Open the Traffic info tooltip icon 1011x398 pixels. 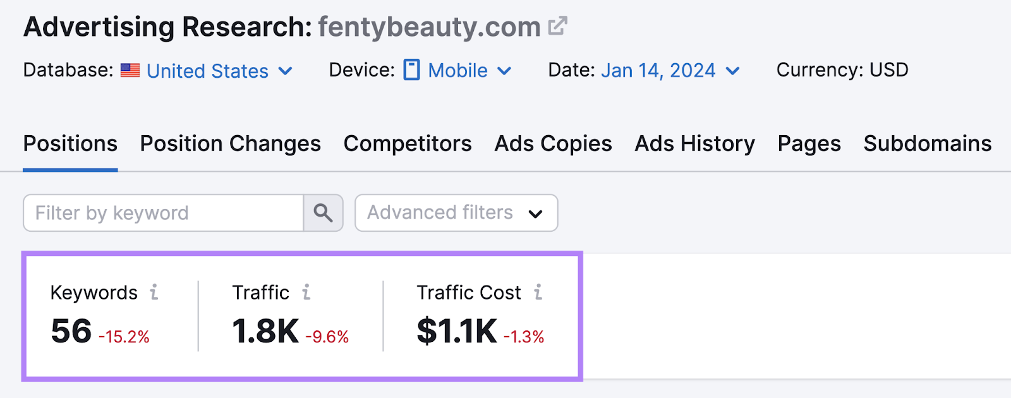point(307,292)
